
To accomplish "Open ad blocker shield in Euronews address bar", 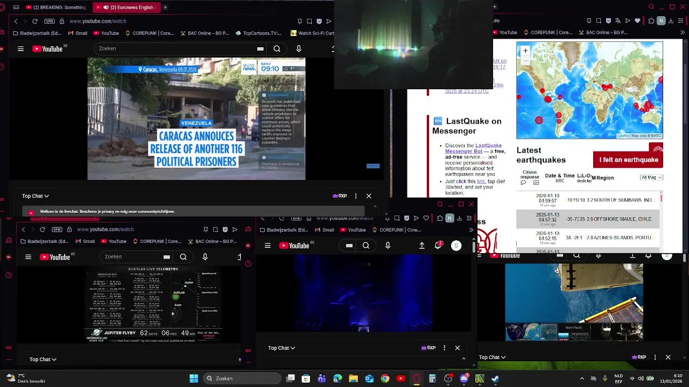I will point(319,21).
